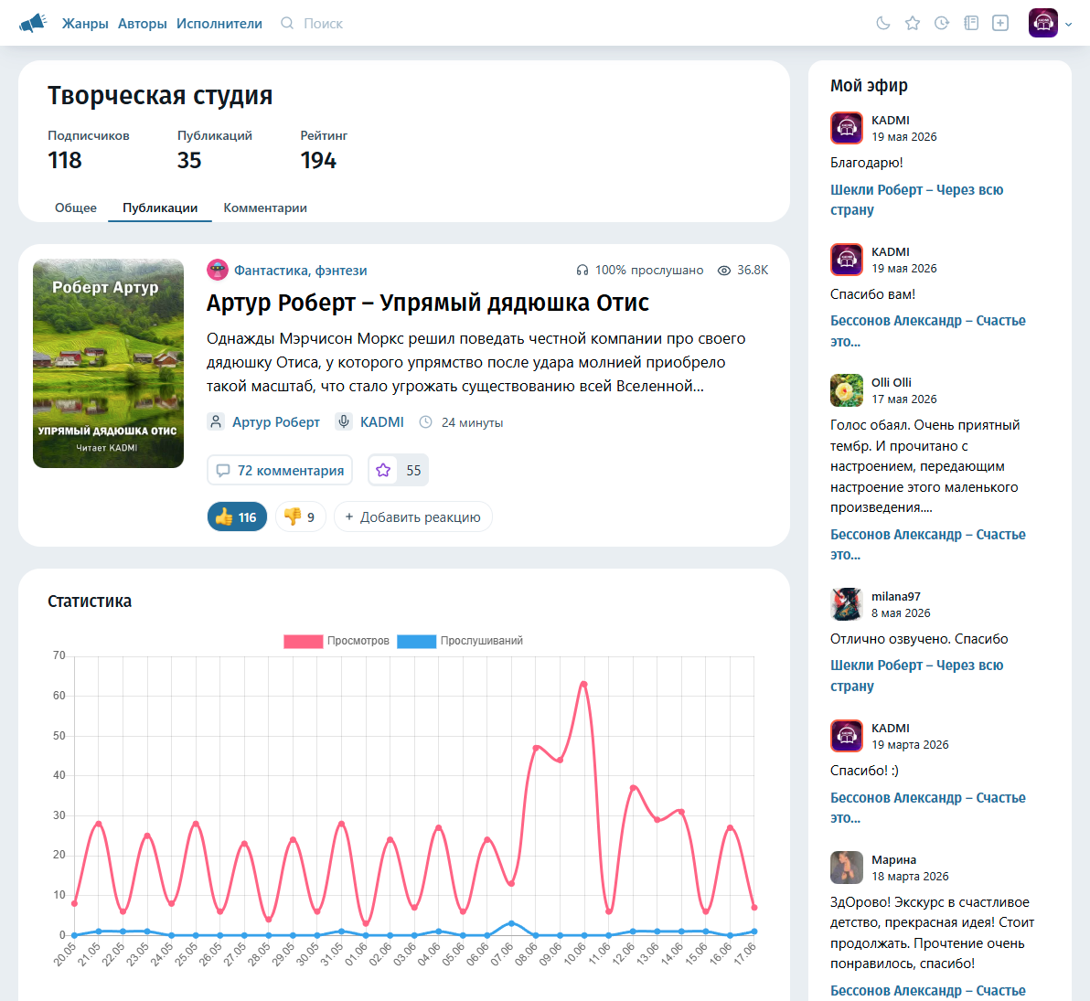Image resolution: width=1090 pixels, height=1001 pixels.
Task: Click the Рейтинг value 194
Action: point(318,161)
